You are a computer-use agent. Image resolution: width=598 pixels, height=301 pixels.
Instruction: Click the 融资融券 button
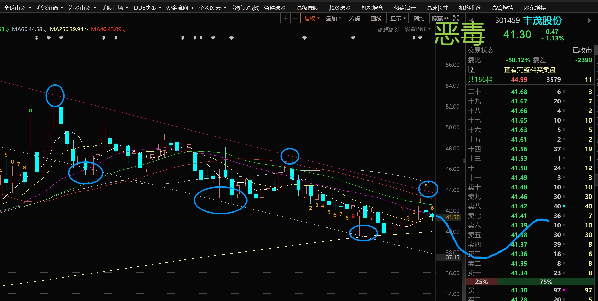tap(389, 29)
